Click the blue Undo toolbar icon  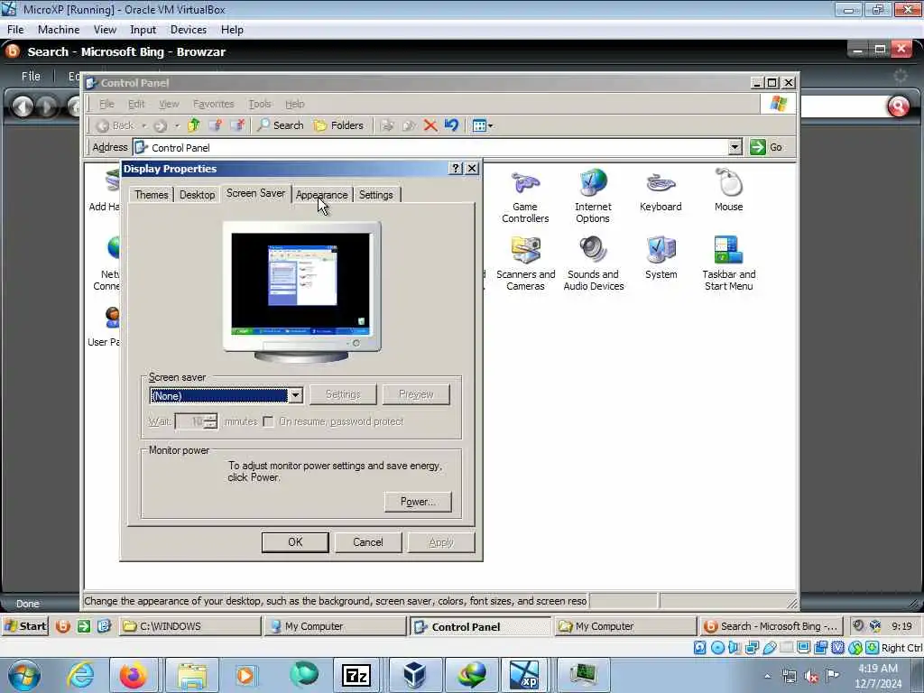(451, 125)
